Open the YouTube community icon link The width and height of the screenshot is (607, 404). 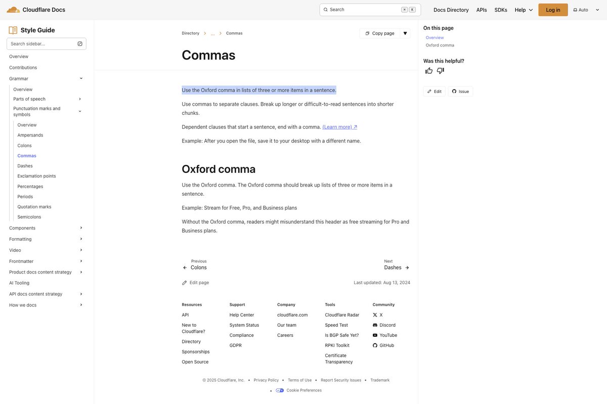pyautogui.click(x=375, y=335)
